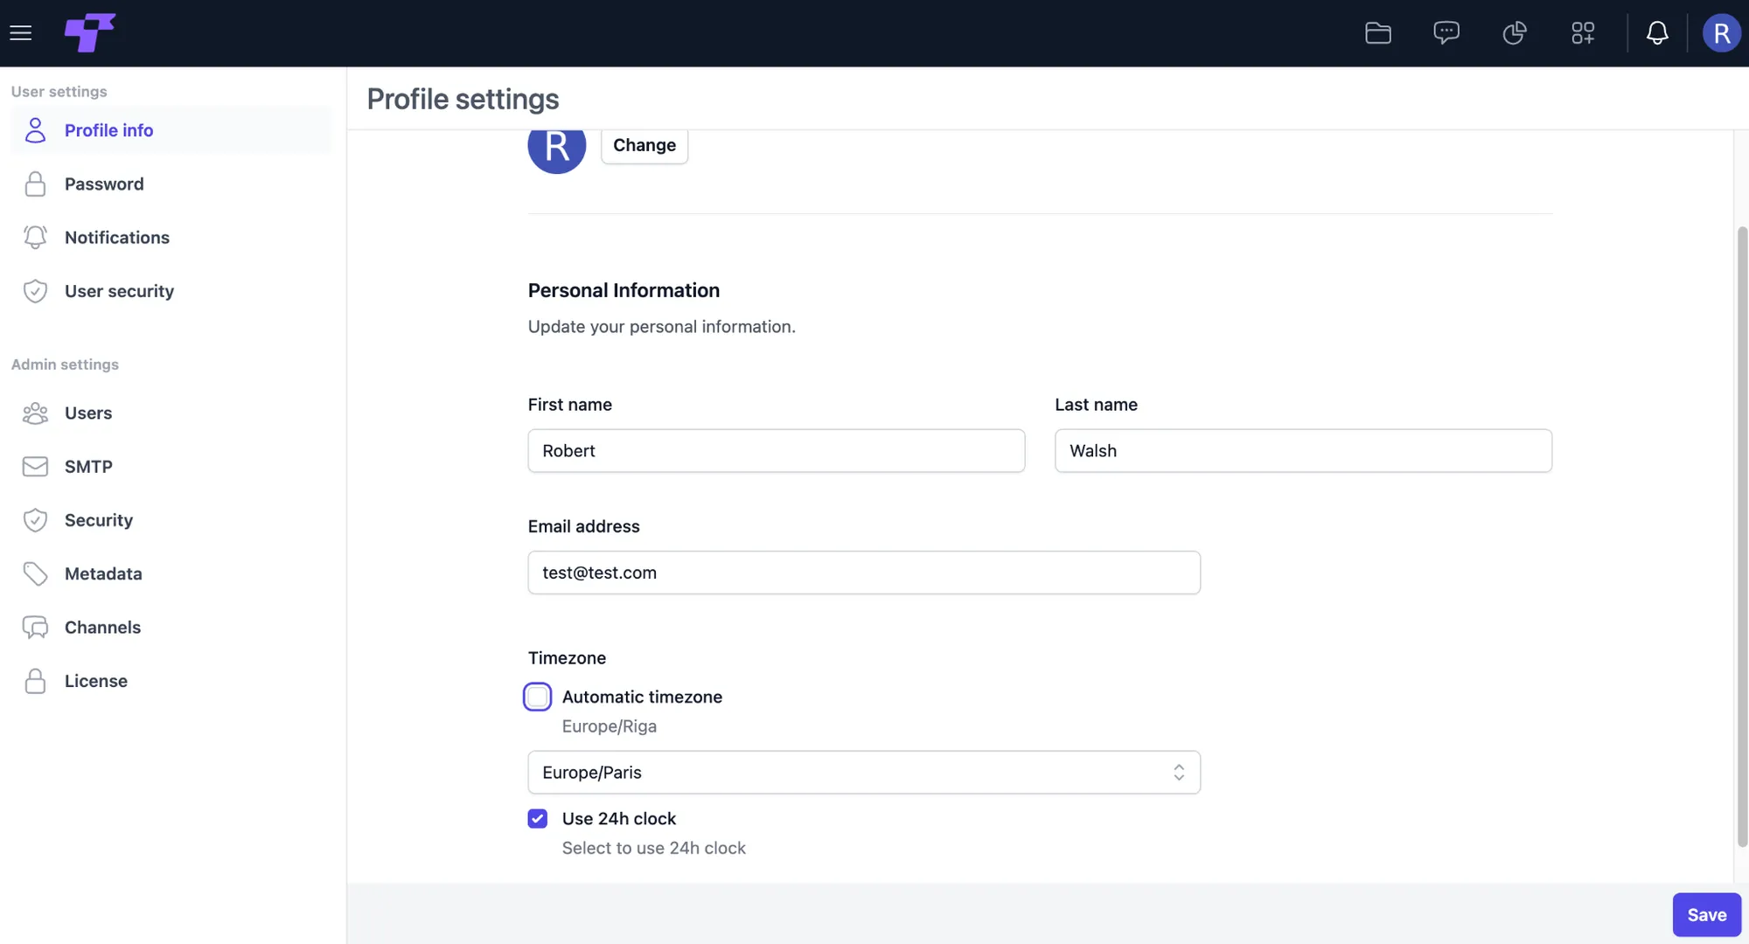Click the Notifications bell icon in the sidebar

(x=35, y=237)
